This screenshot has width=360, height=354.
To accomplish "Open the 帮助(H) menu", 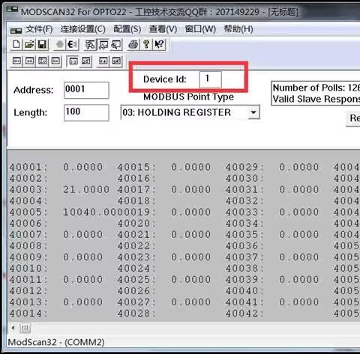I will 238,29.
